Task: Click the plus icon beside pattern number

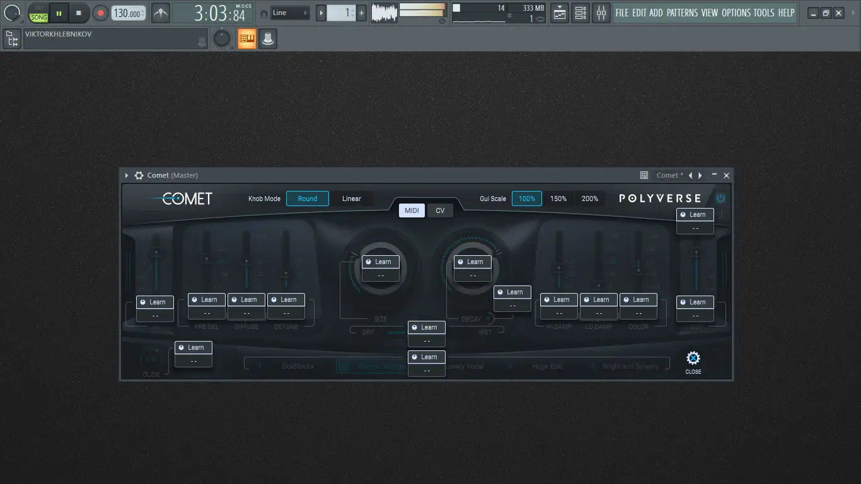Action: 362,13
